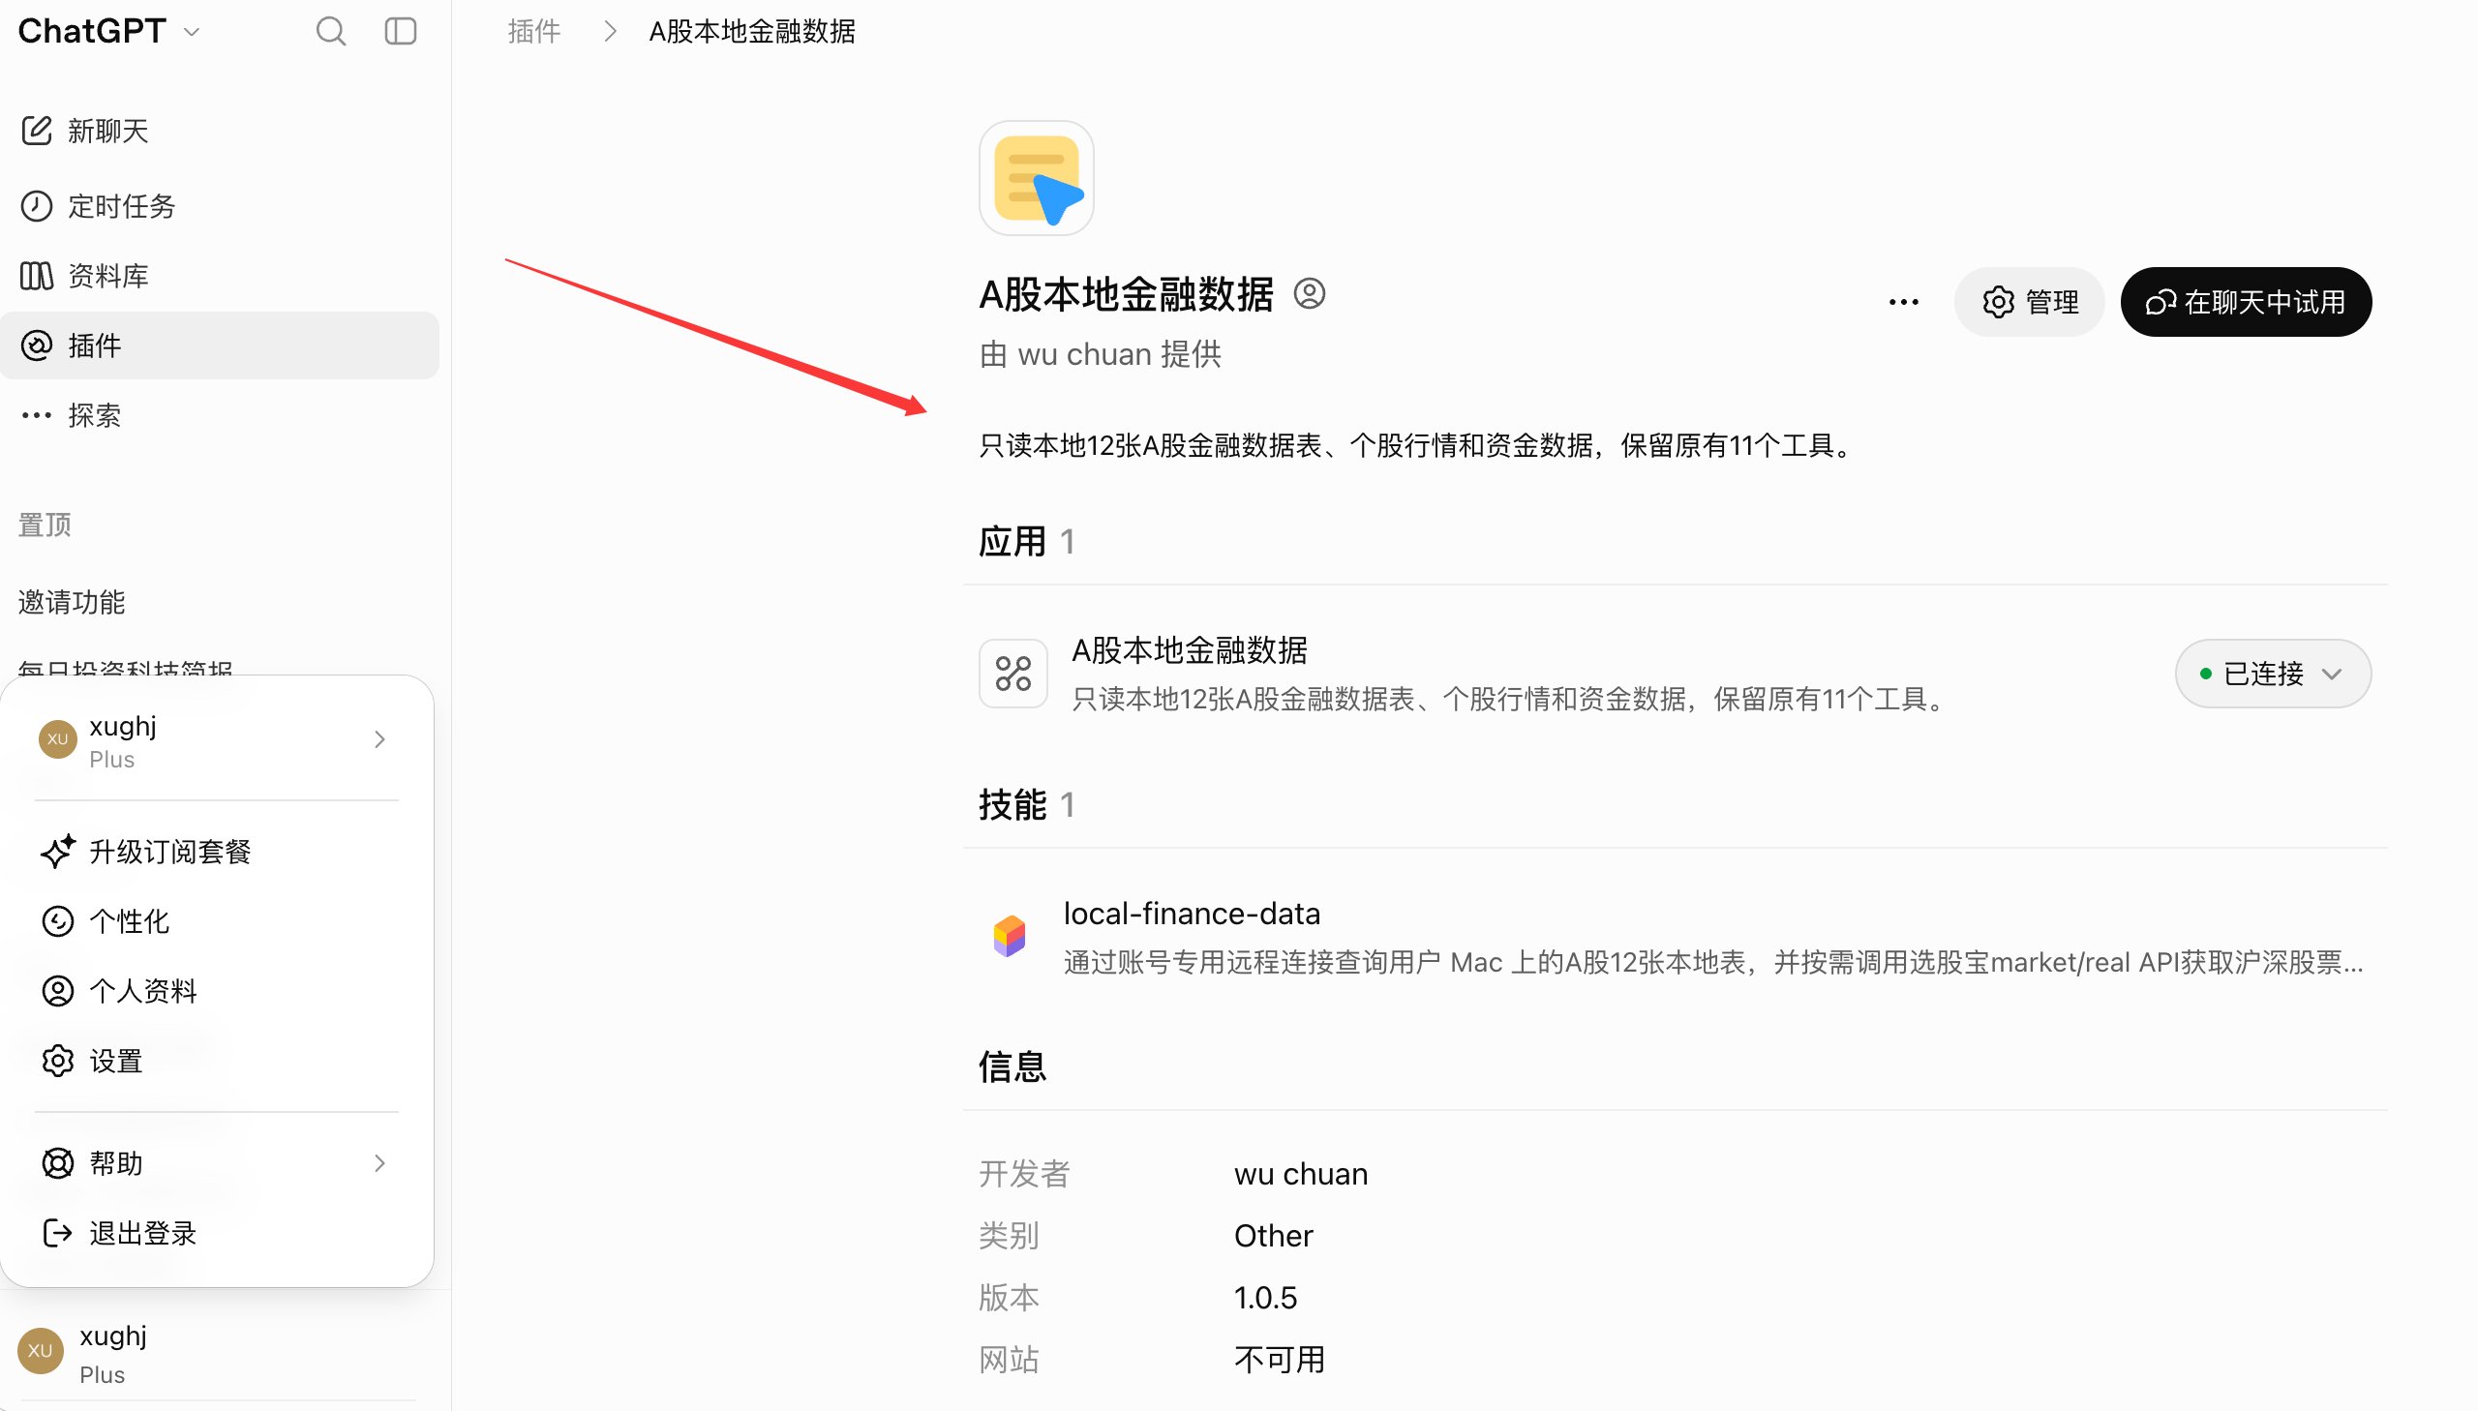Click the 资料库 books icon
This screenshot has height=1411, width=2478.
(37, 276)
